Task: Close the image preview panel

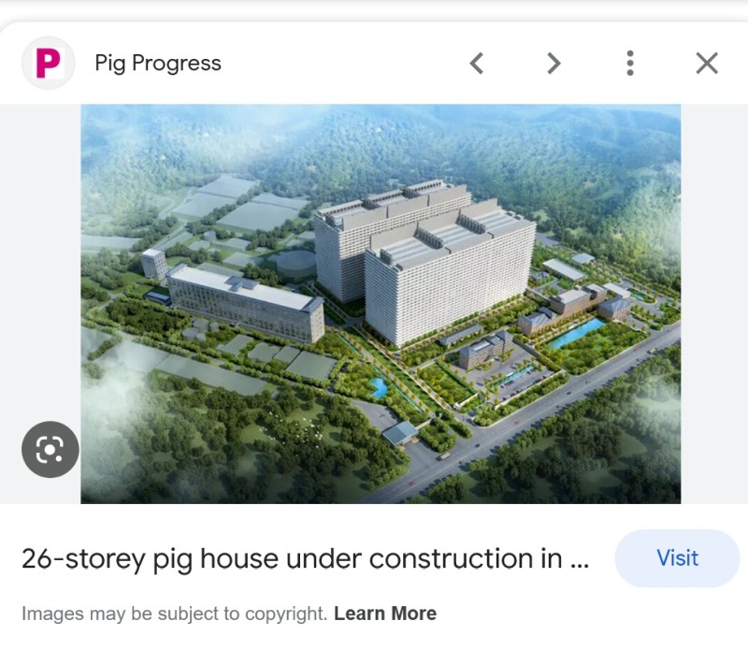Action: [707, 63]
